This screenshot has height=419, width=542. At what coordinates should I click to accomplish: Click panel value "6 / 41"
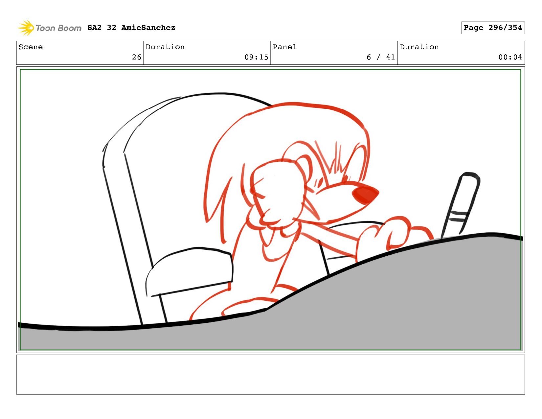(x=381, y=57)
